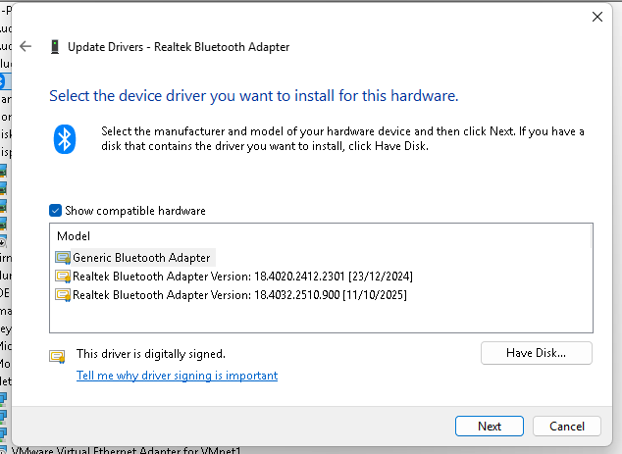Go back using the back arrow
622x454 pixels.
[x=26, y=46]
